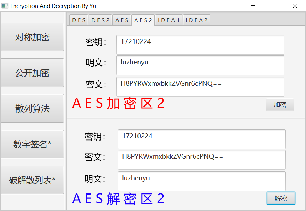Image resolution: width=306 pixels, height=211 pixels.
Task: Select the 对称加密 sidebar option
Action: pyautogui.click(x=32, y=36)
